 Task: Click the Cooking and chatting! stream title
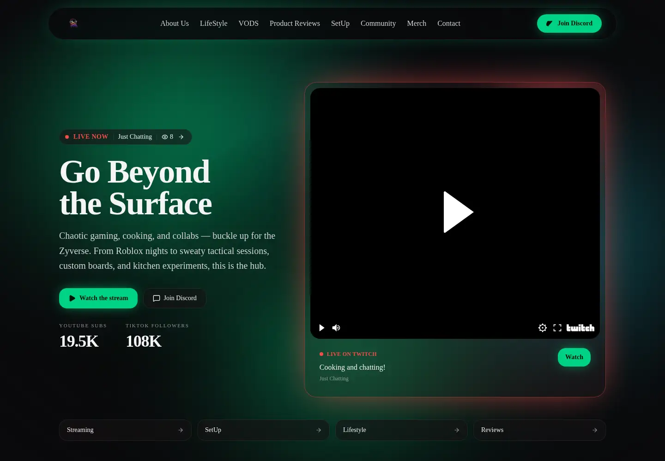click(352, 367)
